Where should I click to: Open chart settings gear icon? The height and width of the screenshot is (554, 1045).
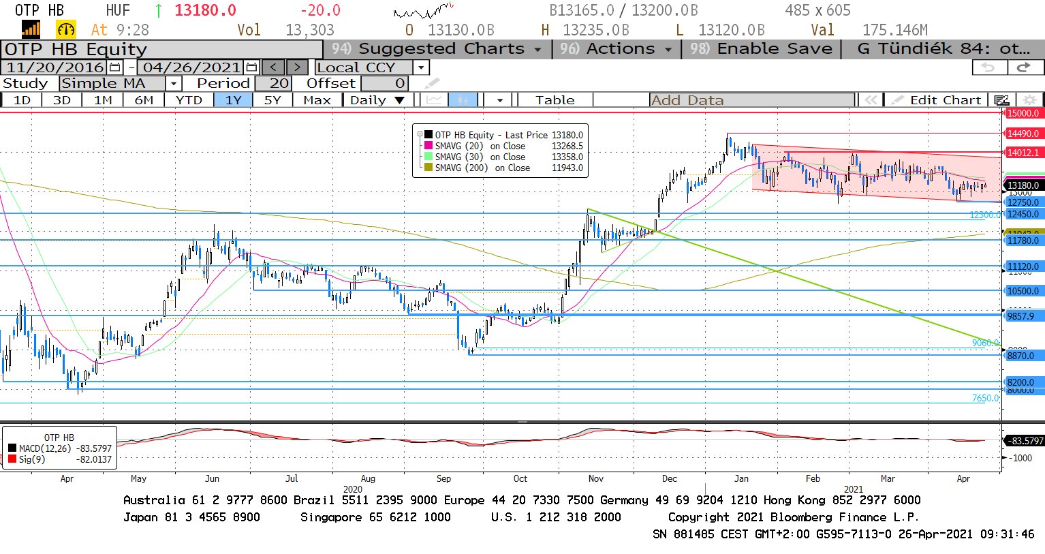click(1030, 100)
